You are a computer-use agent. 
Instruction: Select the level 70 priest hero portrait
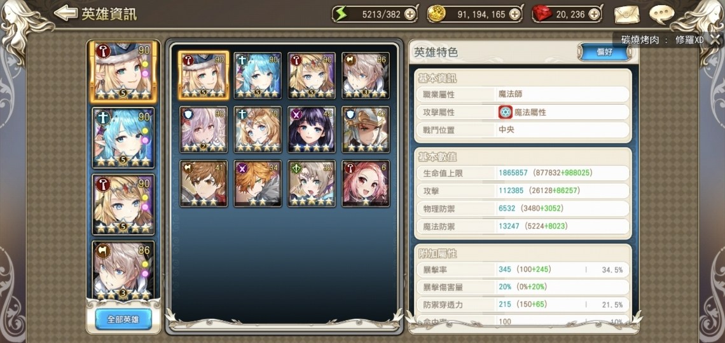pyautogui.click(x=258, y=129)
